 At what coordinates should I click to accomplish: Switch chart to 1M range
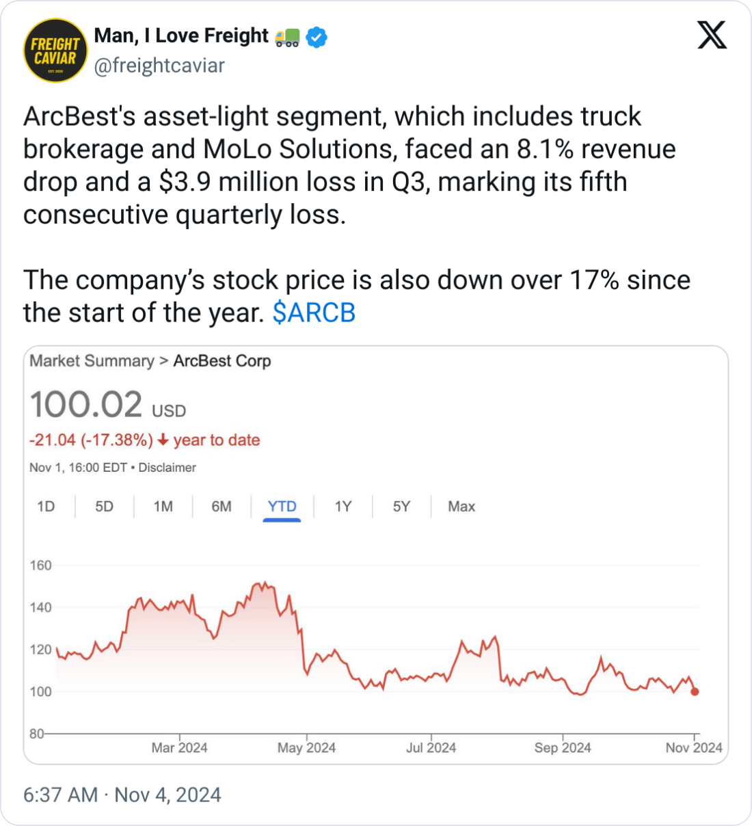tap(163, 507)
